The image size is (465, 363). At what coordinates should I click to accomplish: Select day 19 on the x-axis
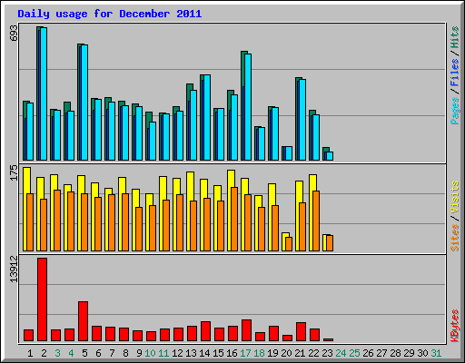pos(272,353)
